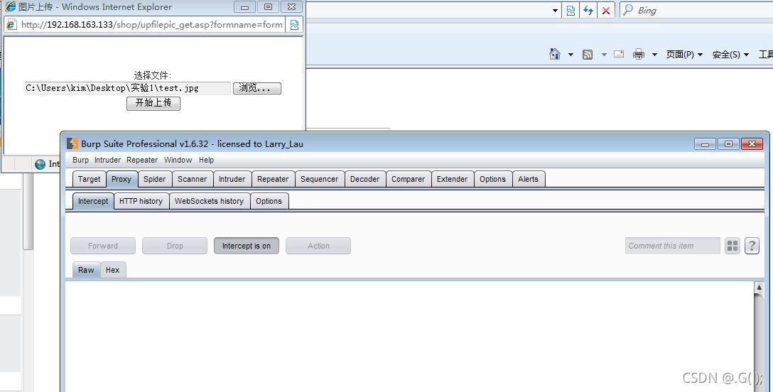Click the compatibility view icon in upload popup address bar

coord(294,25)
